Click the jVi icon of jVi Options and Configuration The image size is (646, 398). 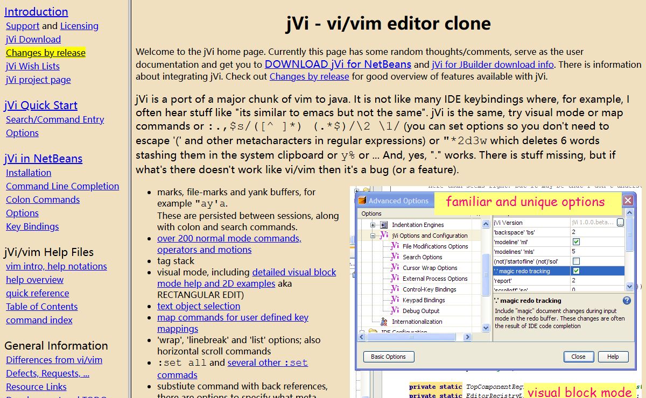(x=384, y=236)
